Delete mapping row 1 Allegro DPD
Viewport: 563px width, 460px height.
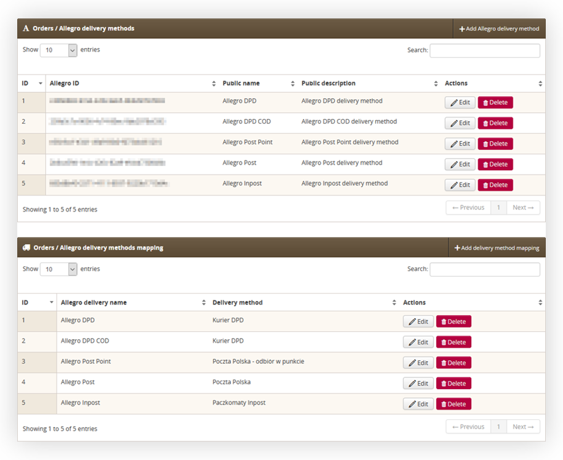453,322
